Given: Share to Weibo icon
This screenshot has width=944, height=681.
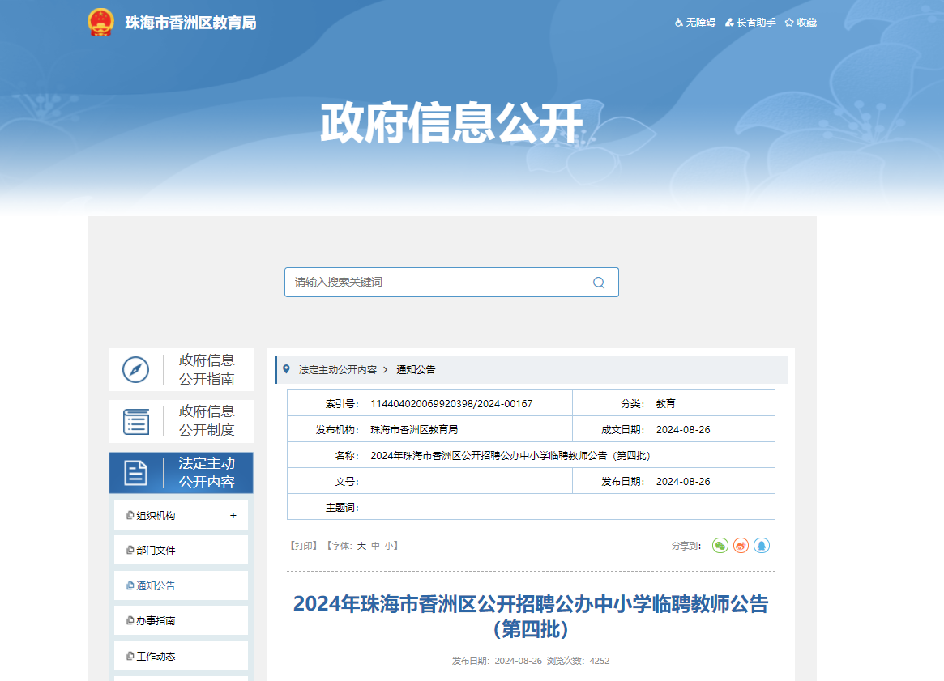Looking at the screenshot, I should (x=741, y=546).
